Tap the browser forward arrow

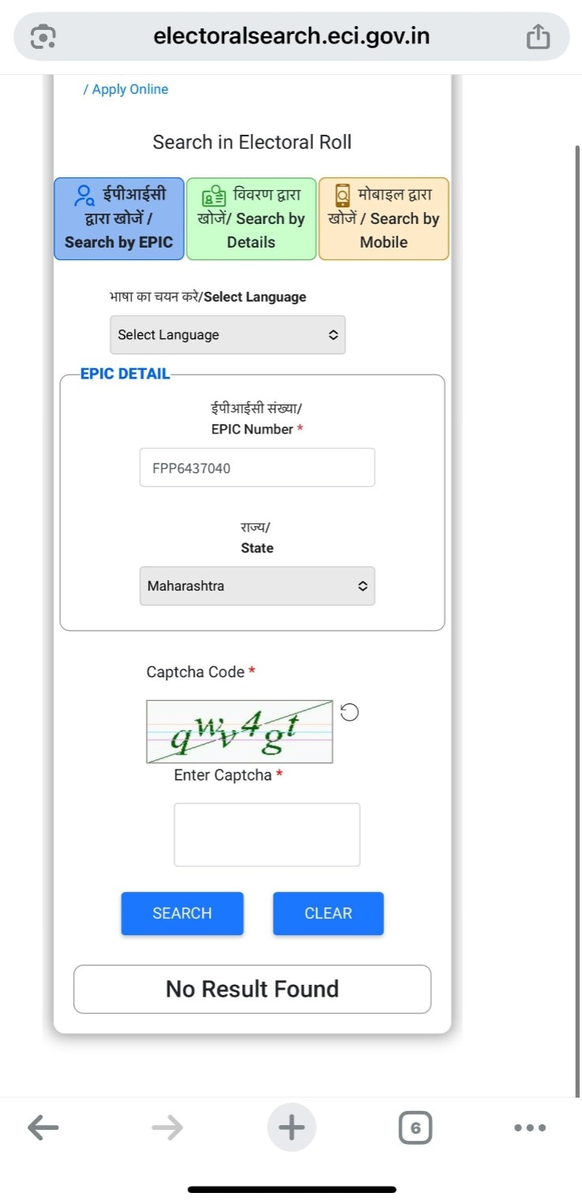167,1128
